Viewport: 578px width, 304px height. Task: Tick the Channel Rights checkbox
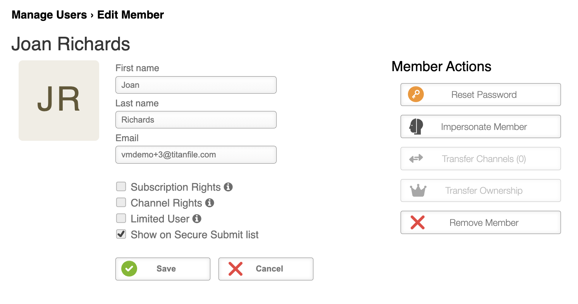click(121, 202)
